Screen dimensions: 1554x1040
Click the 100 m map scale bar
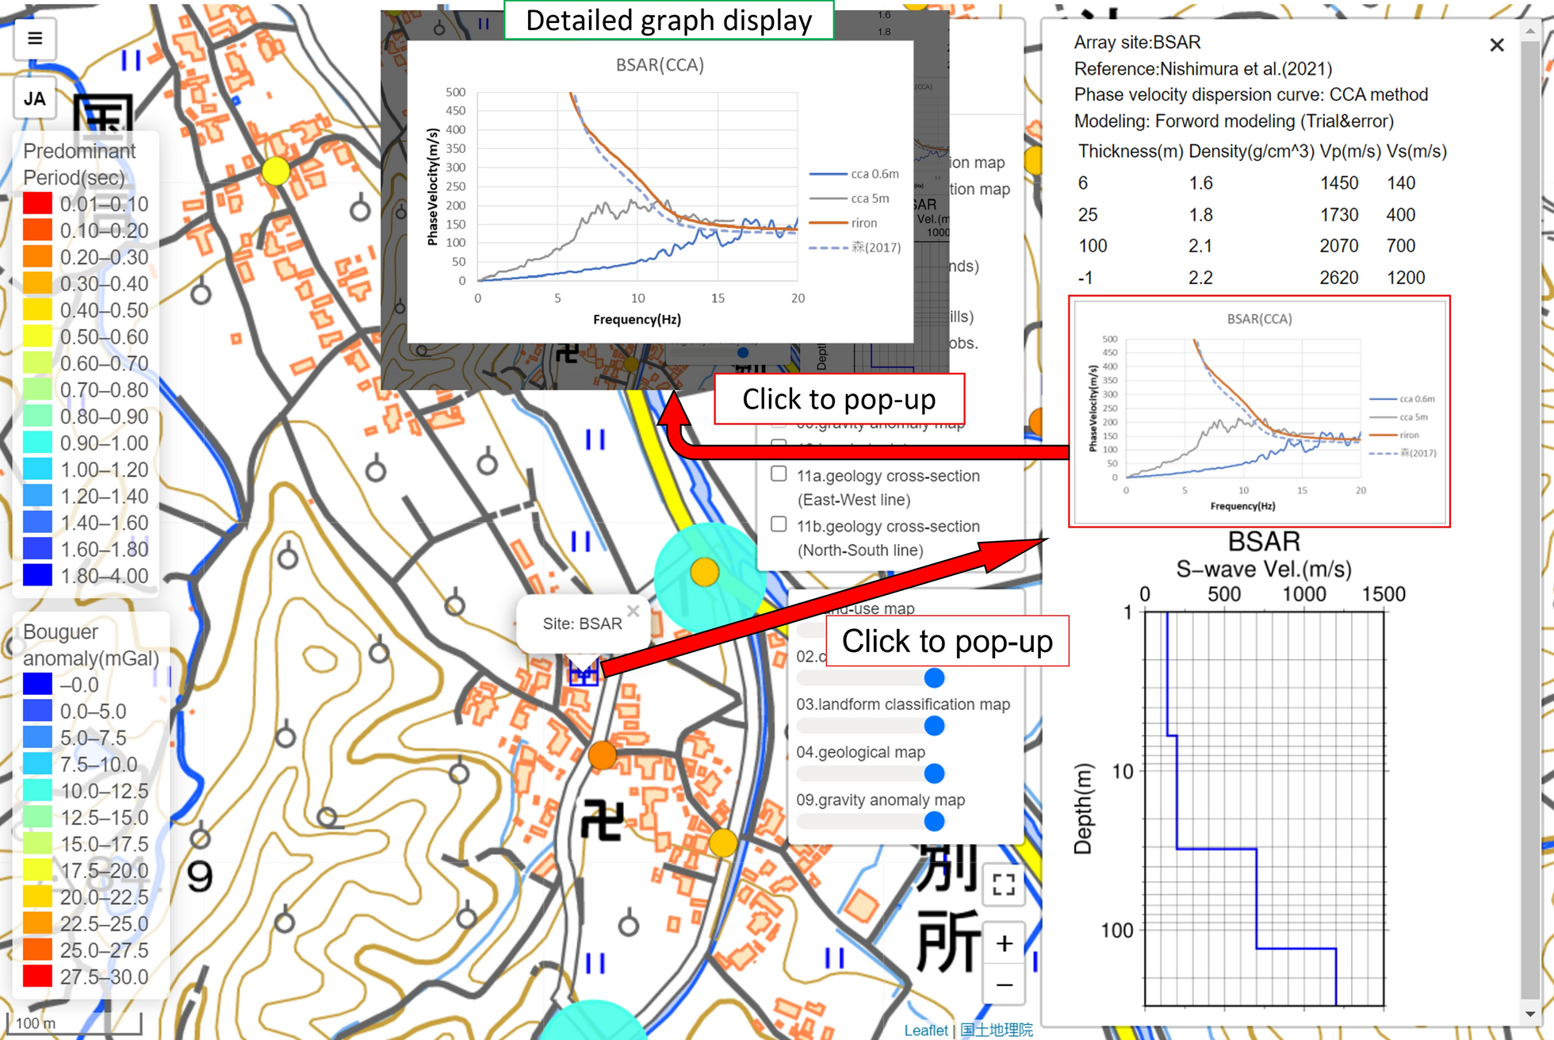[74, 1023]
